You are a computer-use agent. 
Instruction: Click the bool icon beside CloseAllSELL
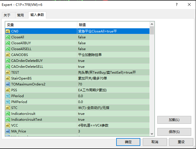8,49
